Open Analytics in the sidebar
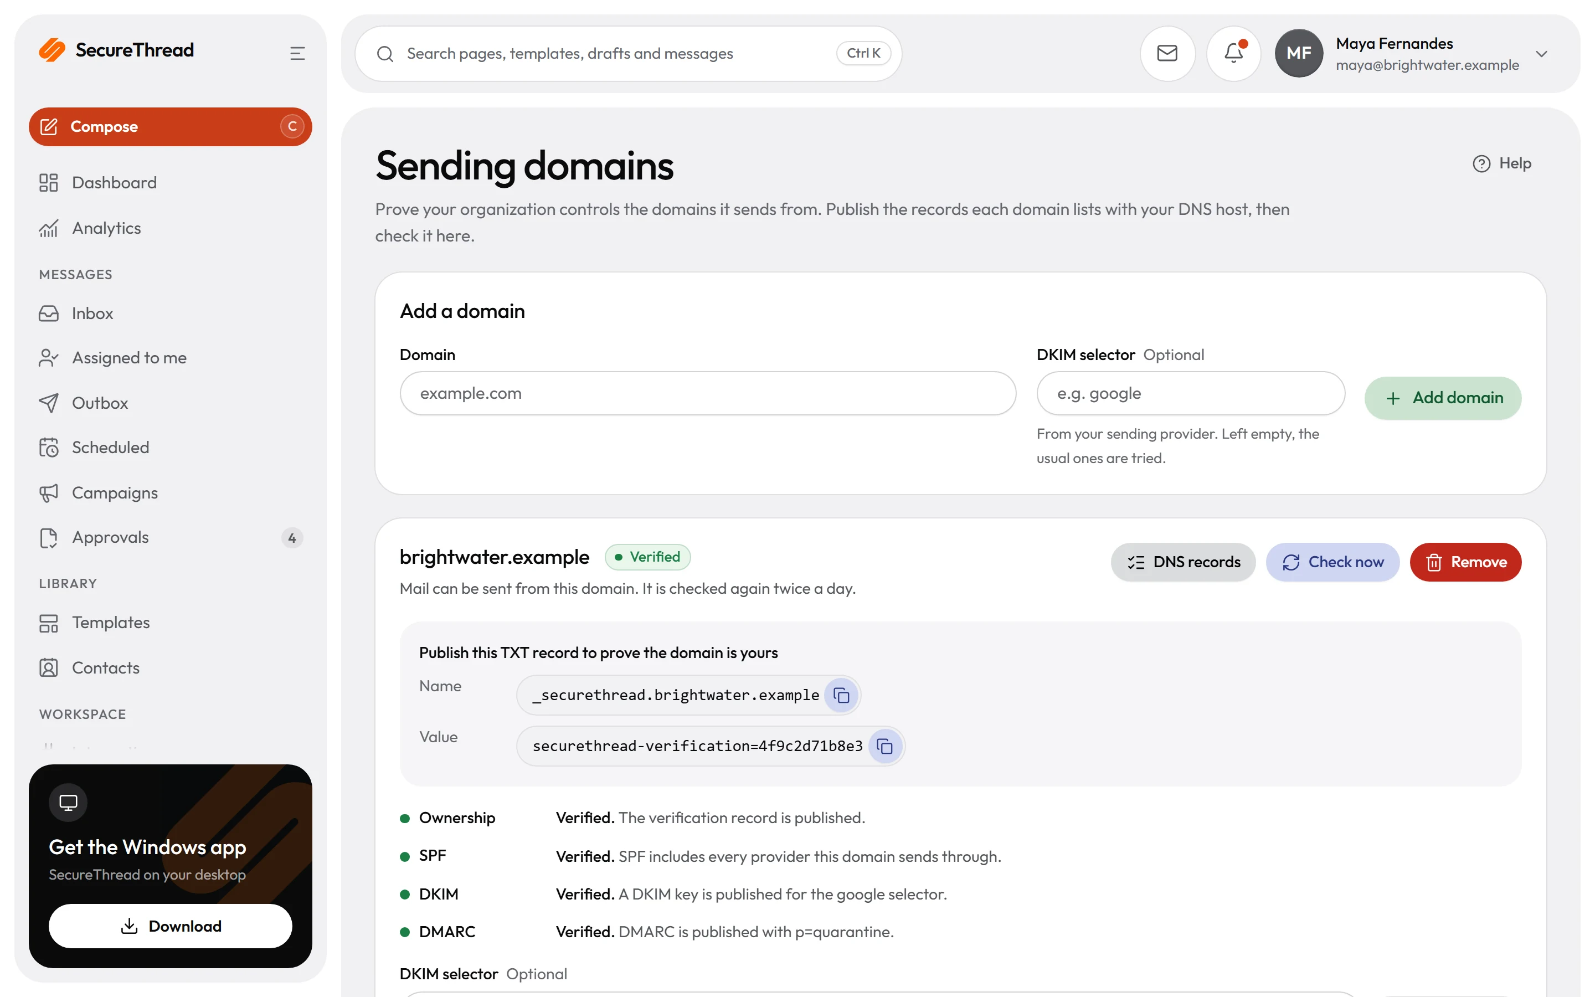The width and height of the screenshot is (1595, 997). pos(170,228)
